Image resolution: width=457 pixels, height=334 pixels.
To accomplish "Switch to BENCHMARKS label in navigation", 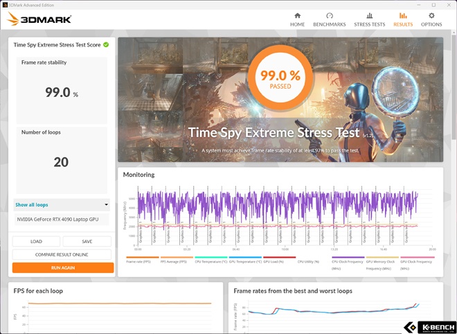I will pyautogui.click(x=330, y=24).
